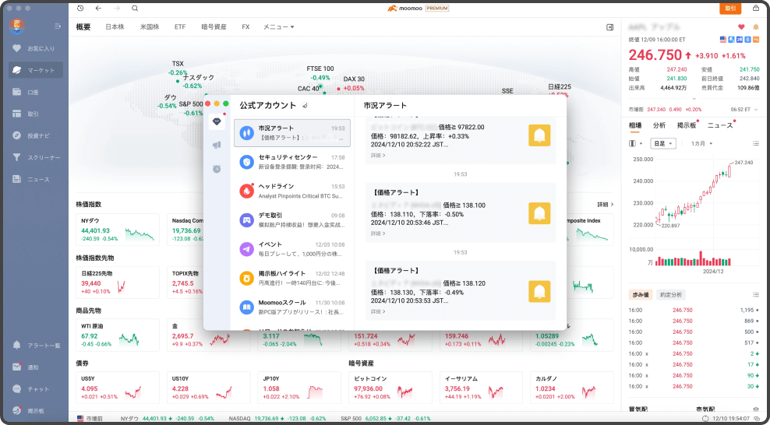Open お気に入り in the sidebar
The width and height of the screenshot is (770, 425).
(36, 48)
